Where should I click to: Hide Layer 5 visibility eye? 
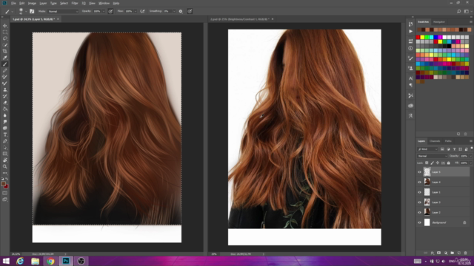[x=419, y=172]
